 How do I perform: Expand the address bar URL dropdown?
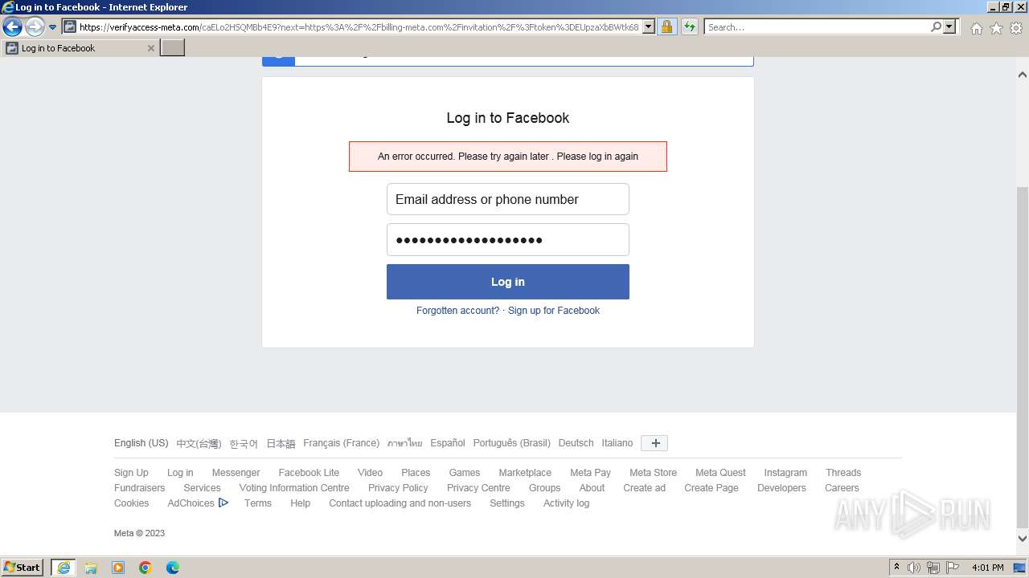tap(650, 26)
